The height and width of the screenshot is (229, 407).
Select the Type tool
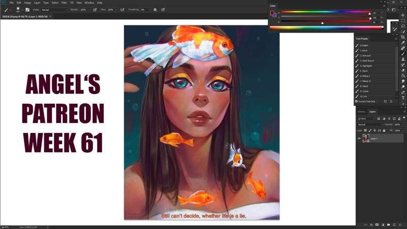click(x=403, y=98)
